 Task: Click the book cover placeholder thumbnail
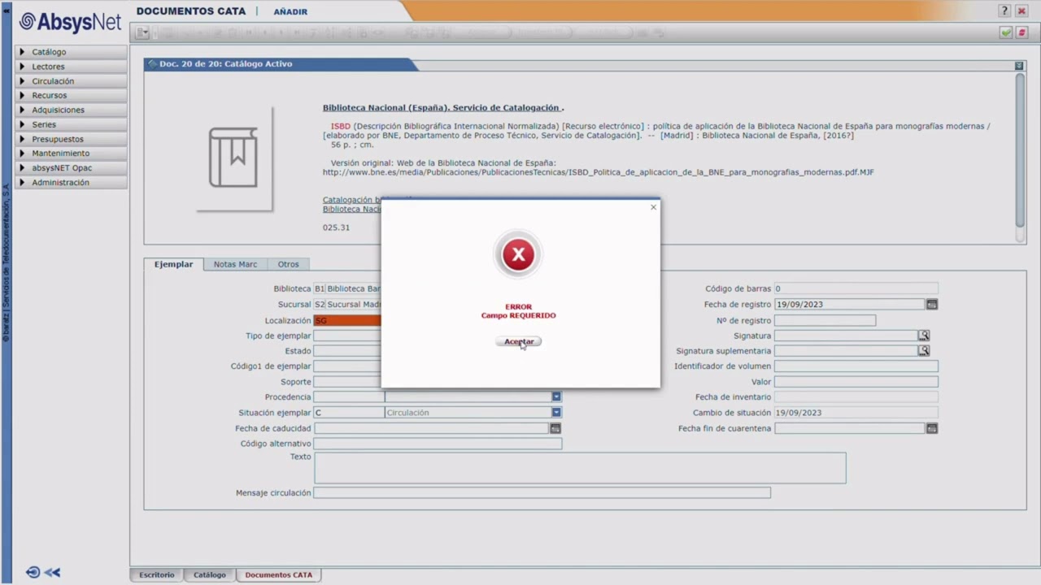click(233, 158)
